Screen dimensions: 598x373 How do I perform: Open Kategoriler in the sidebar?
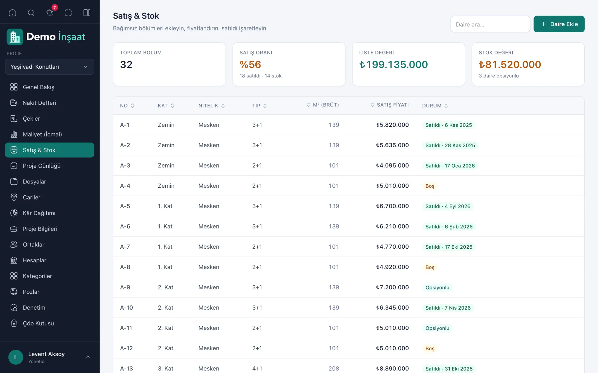50,276
